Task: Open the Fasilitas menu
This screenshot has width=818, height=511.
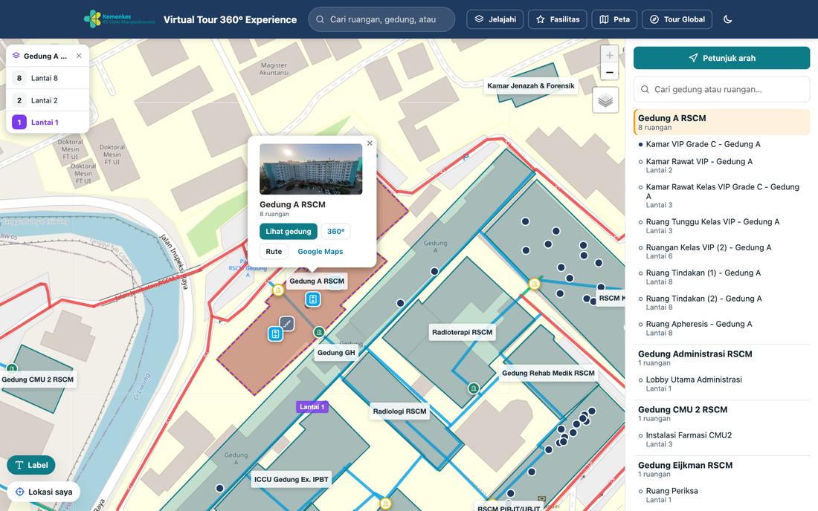Action: click(558, 19)
